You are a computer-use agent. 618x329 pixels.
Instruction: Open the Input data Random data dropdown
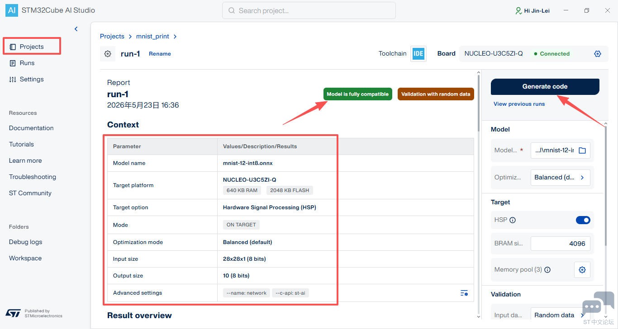[560, 315]
